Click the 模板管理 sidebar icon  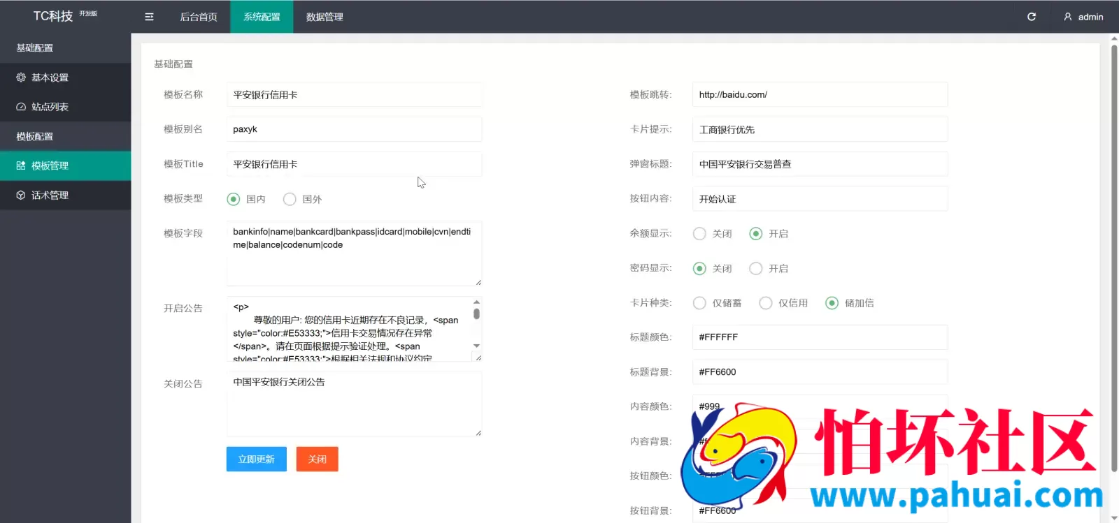coord(21,165)
